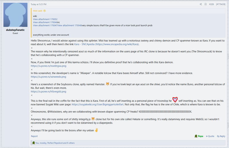Open dubstepFanatic's username profile

15,30
